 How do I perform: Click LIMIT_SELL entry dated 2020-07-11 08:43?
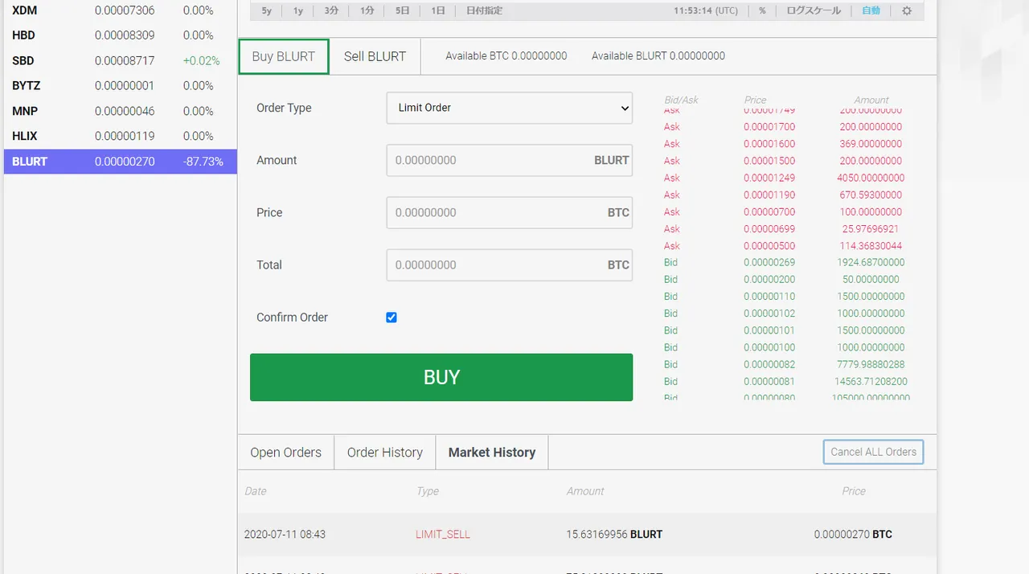pyautogui.click(x=443, y=535)
